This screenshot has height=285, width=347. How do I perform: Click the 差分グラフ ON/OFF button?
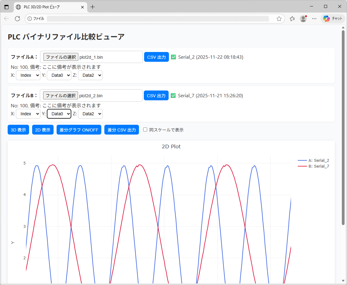click(x=79, y=130)
